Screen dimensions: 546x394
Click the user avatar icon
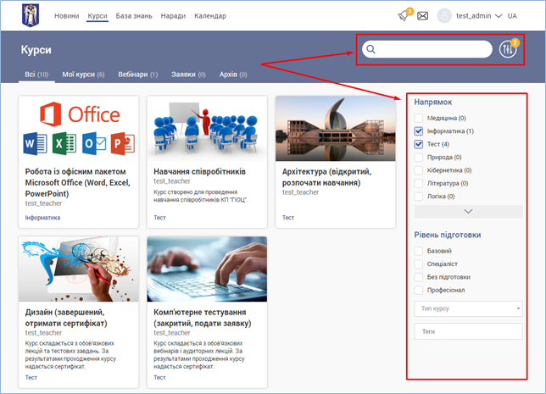point(444,16)
